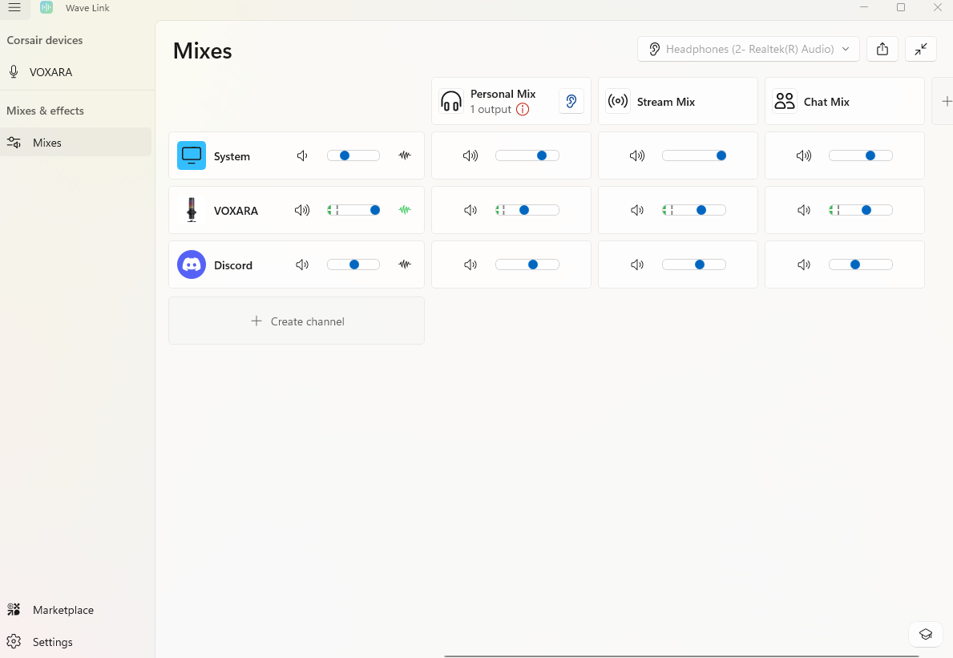Click the Discord channel icon
953x658 pixels.
click(192, 265)
